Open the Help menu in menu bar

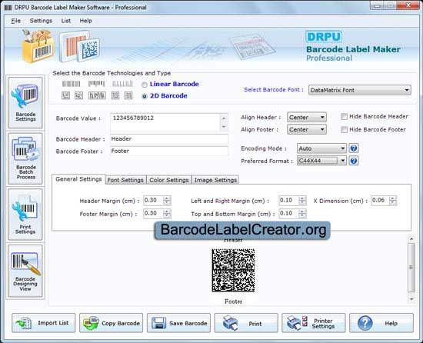(86, 21)
